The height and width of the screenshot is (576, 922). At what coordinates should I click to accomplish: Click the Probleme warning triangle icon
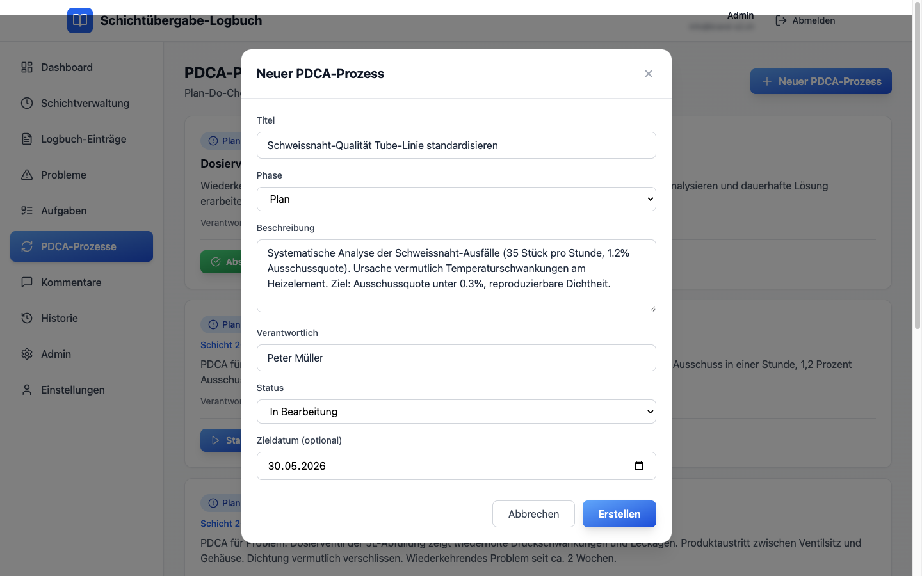(x=27, y=175)
